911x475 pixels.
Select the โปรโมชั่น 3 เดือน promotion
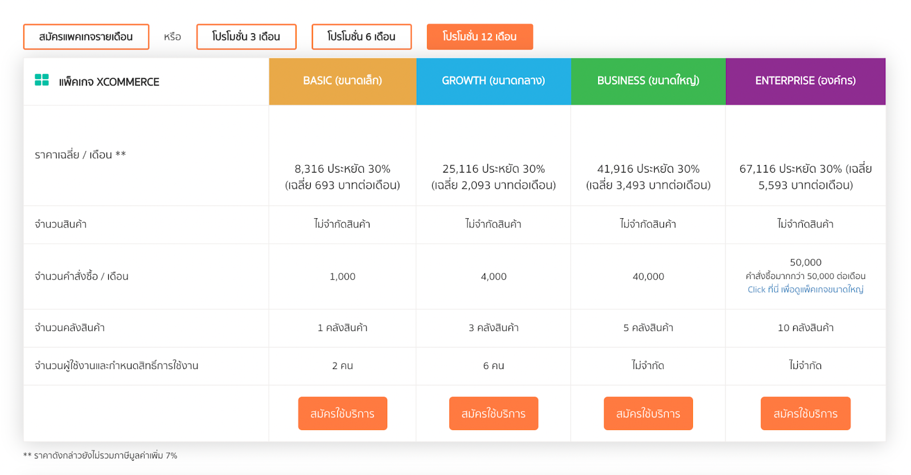tap(247, 36)
